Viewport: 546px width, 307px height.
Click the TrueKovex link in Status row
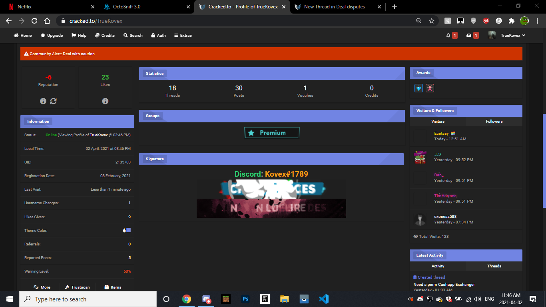point(98,135)
